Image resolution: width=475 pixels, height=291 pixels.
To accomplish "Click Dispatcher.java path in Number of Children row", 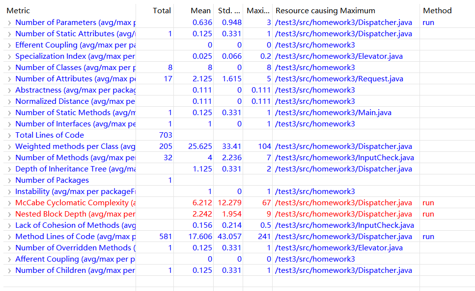I will click(343, 270).
